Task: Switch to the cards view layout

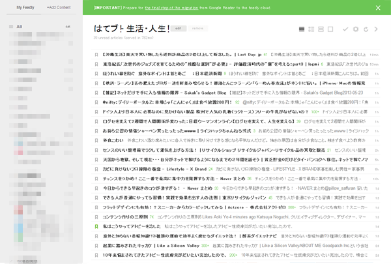Action: click(x=321, y=29)
